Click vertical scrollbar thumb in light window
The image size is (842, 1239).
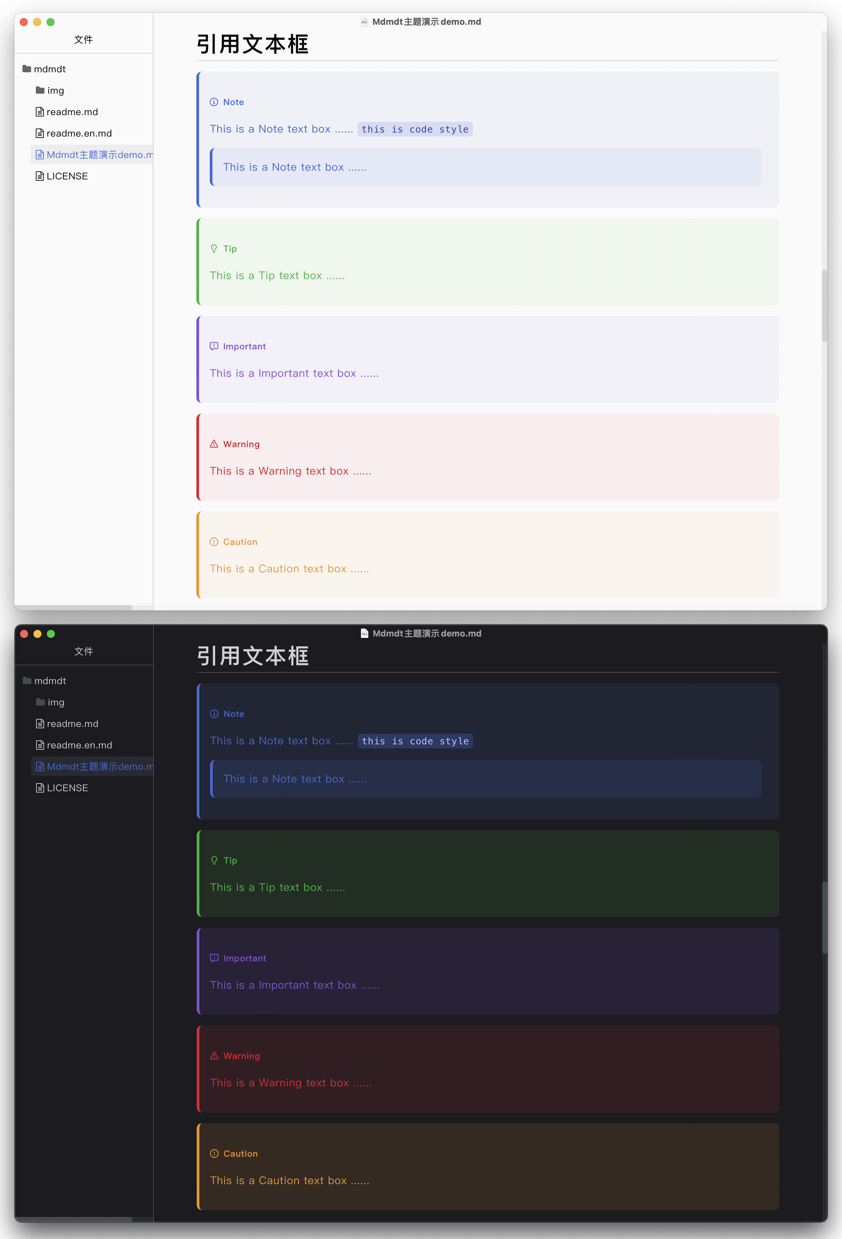pos(824,306)
